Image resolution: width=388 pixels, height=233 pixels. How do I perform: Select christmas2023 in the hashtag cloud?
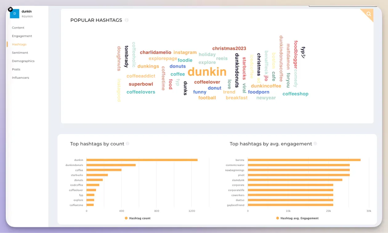(229, 48)
